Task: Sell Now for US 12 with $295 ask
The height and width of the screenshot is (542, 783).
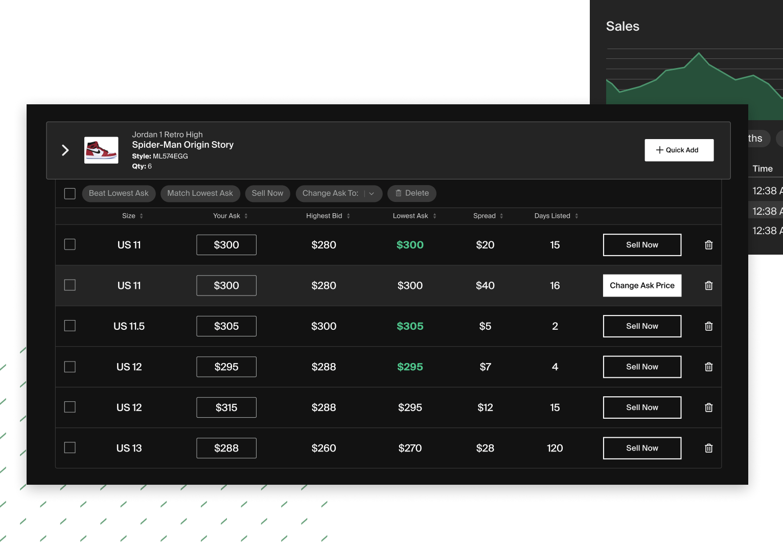Action: pos(642,367)
